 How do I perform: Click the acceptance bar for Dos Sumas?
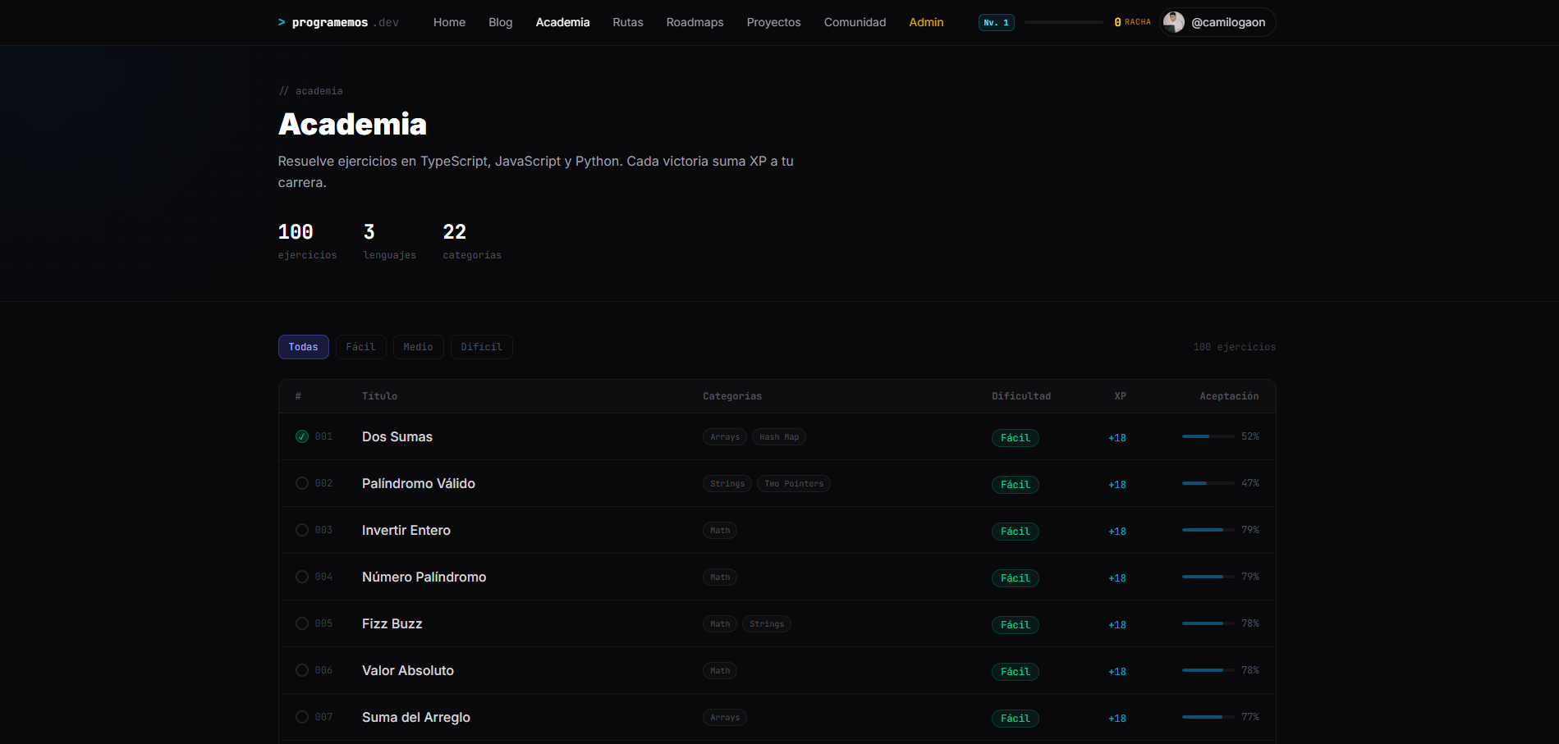1208,436
